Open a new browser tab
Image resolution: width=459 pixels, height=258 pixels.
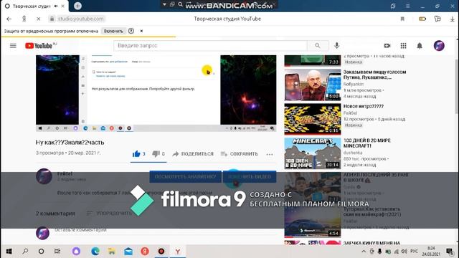(x=77, y=6)
